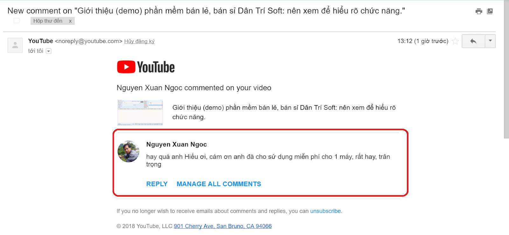Click the Hủy đăng ký link
Image resolution: width=509 pixels, height=235 pixels.
[139, 41]
